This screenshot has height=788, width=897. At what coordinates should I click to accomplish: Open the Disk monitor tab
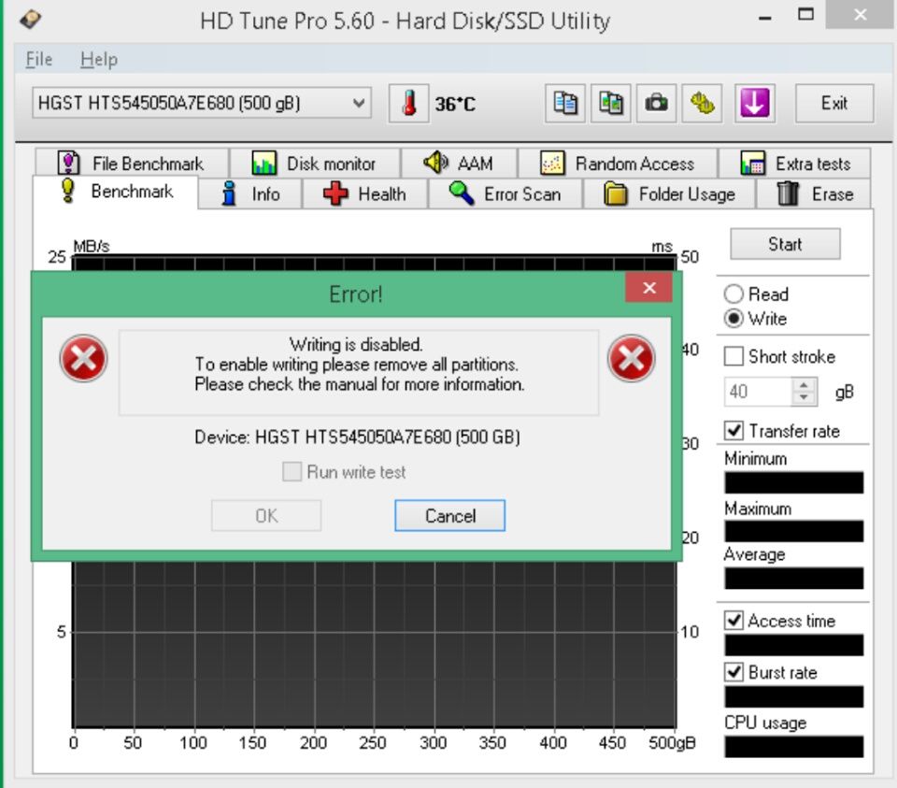tap(315, 164)
